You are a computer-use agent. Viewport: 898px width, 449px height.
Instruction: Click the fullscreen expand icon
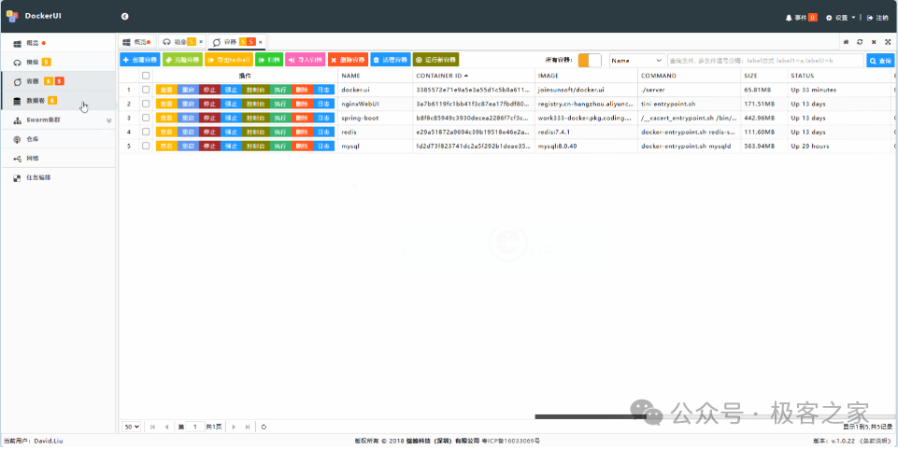click(888, 42)
